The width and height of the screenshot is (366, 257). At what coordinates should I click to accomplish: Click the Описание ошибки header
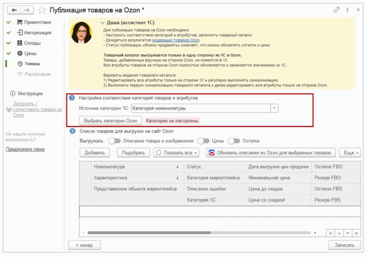pos(214,189)
